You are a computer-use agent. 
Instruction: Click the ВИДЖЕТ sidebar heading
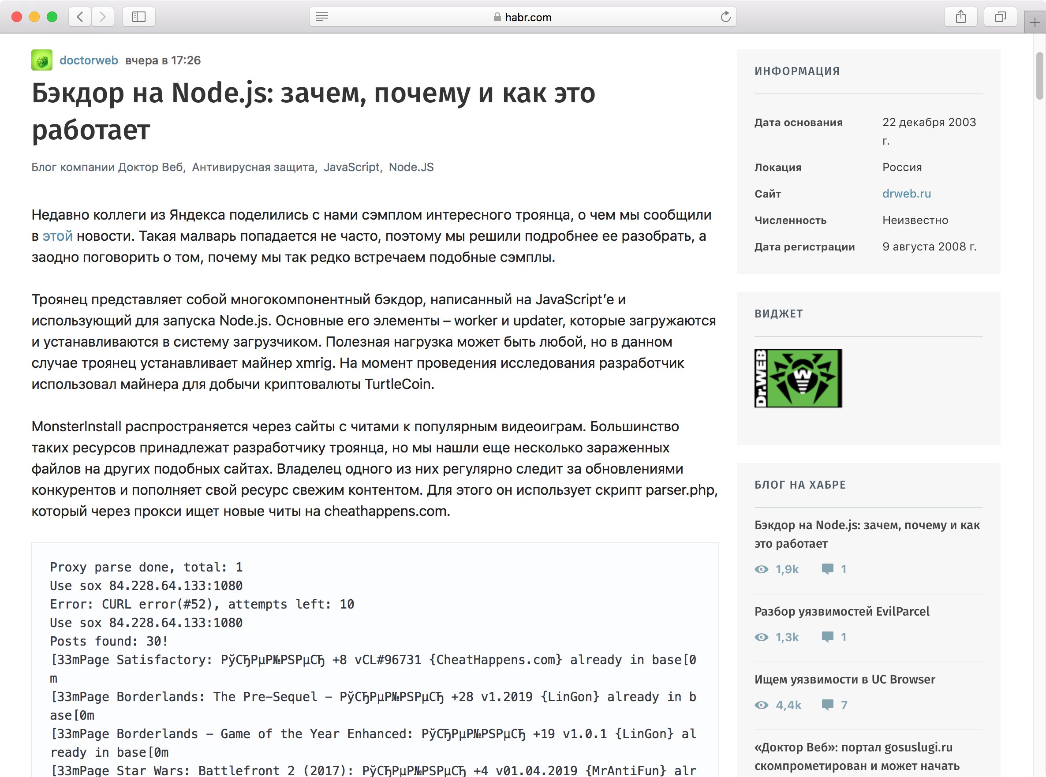tap(778, 314)
